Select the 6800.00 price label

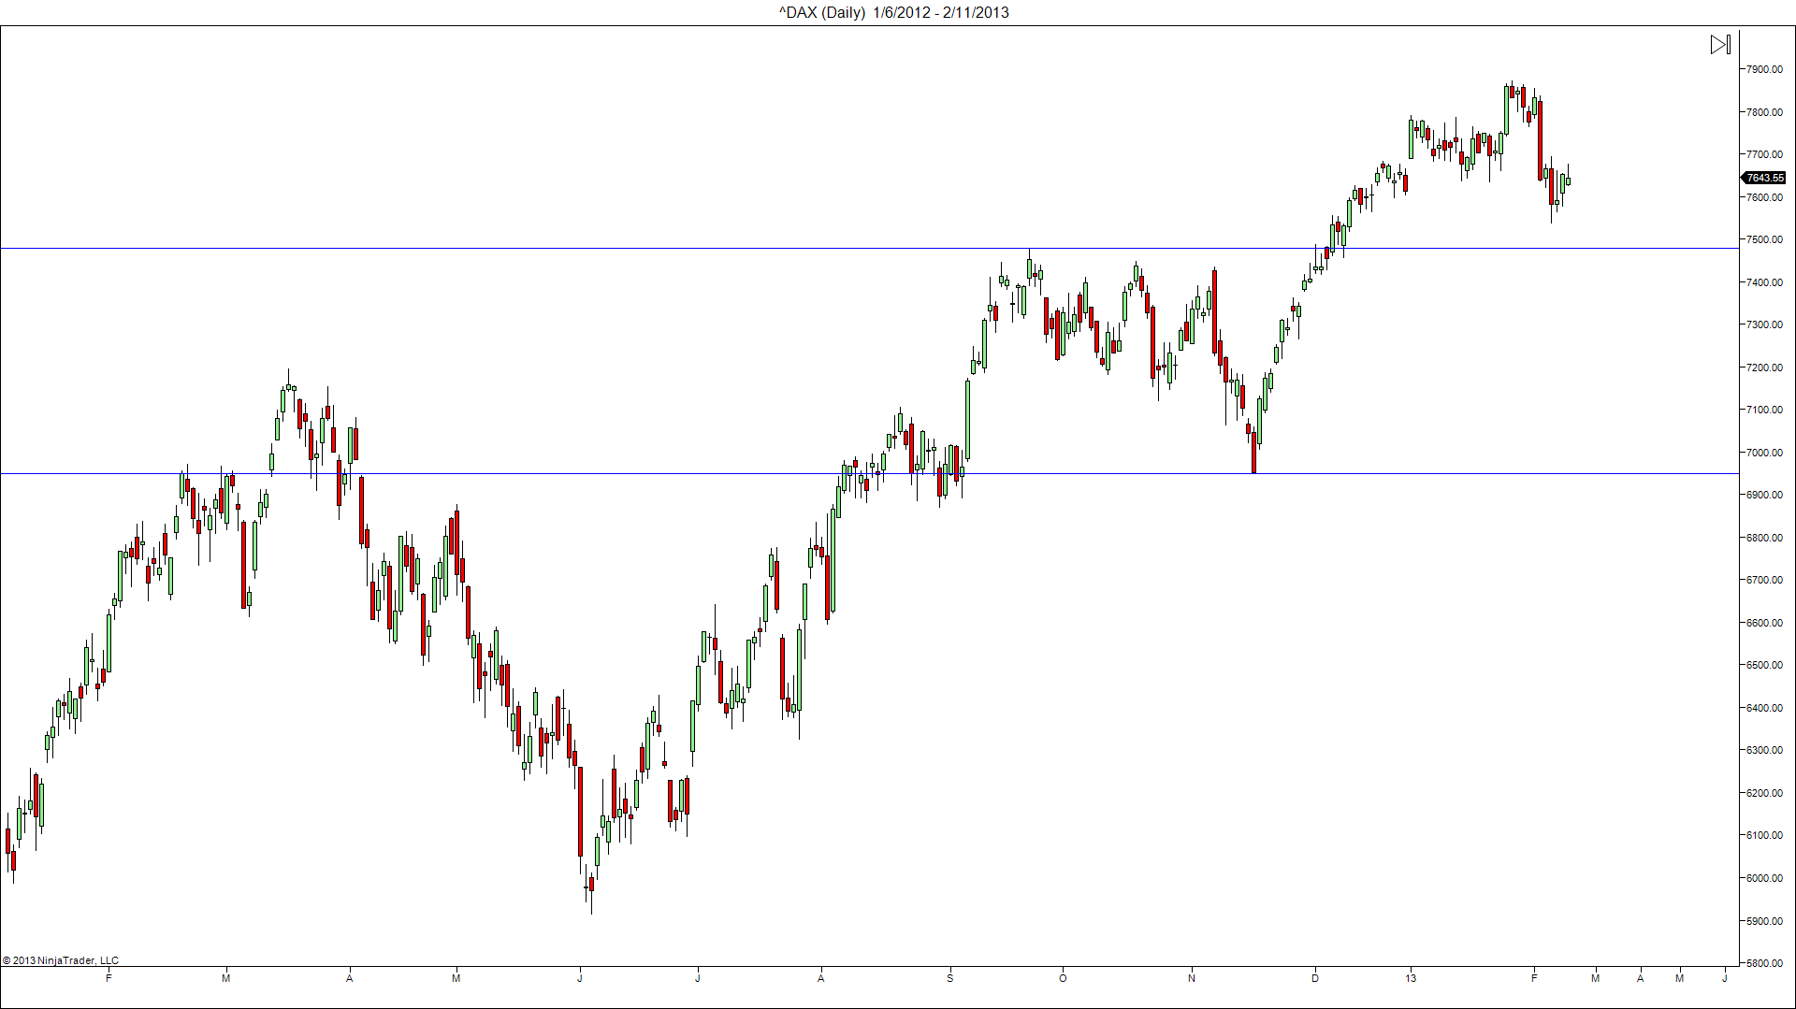(1764, 538)
